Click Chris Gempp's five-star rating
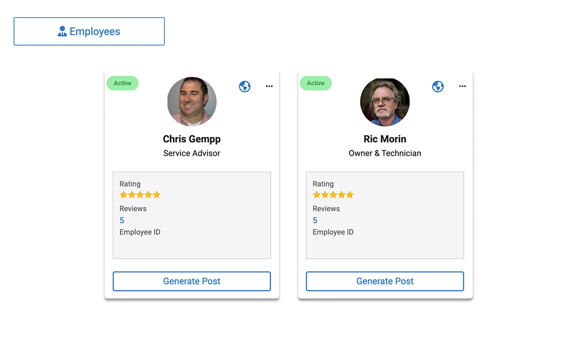The width and height of the screenshot is (578, 343). (140, 195)
